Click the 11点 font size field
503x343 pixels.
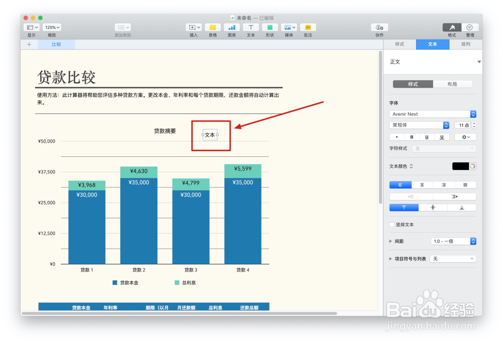tap(462, 125)
